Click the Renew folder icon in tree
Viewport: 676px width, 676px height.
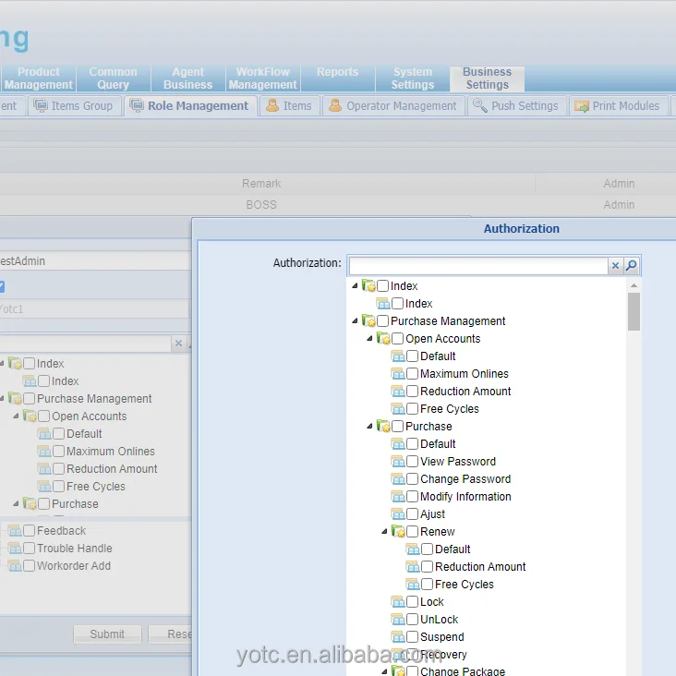[398, 532]
